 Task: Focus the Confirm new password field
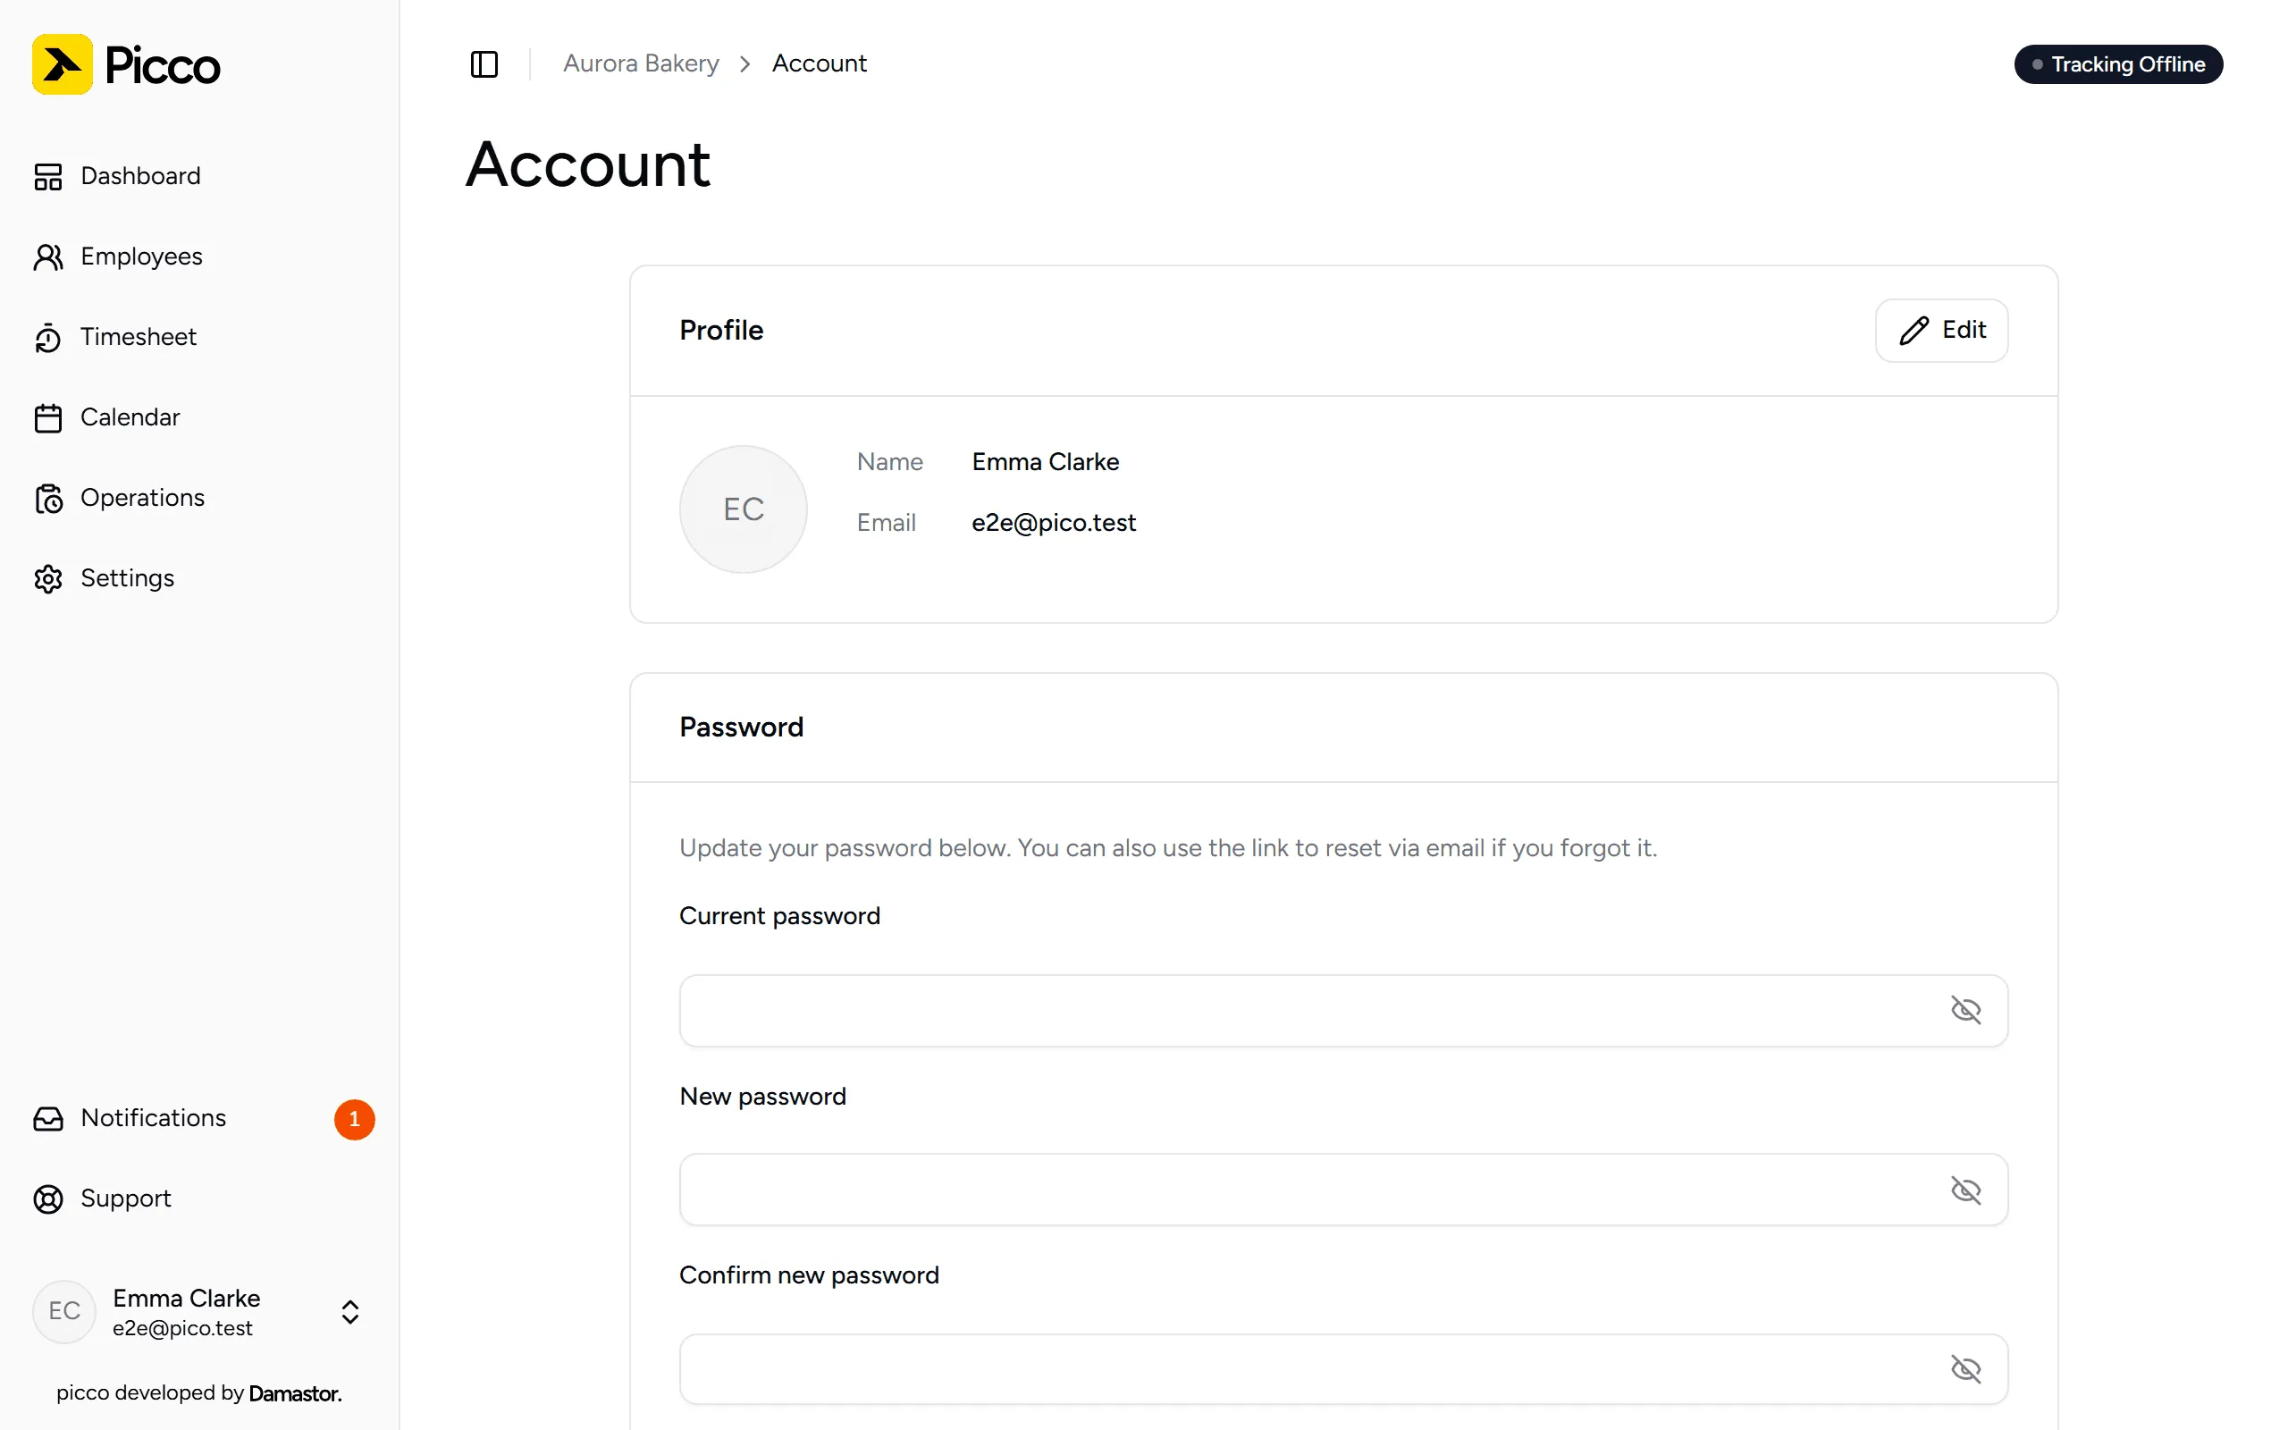(1342, 1368)
